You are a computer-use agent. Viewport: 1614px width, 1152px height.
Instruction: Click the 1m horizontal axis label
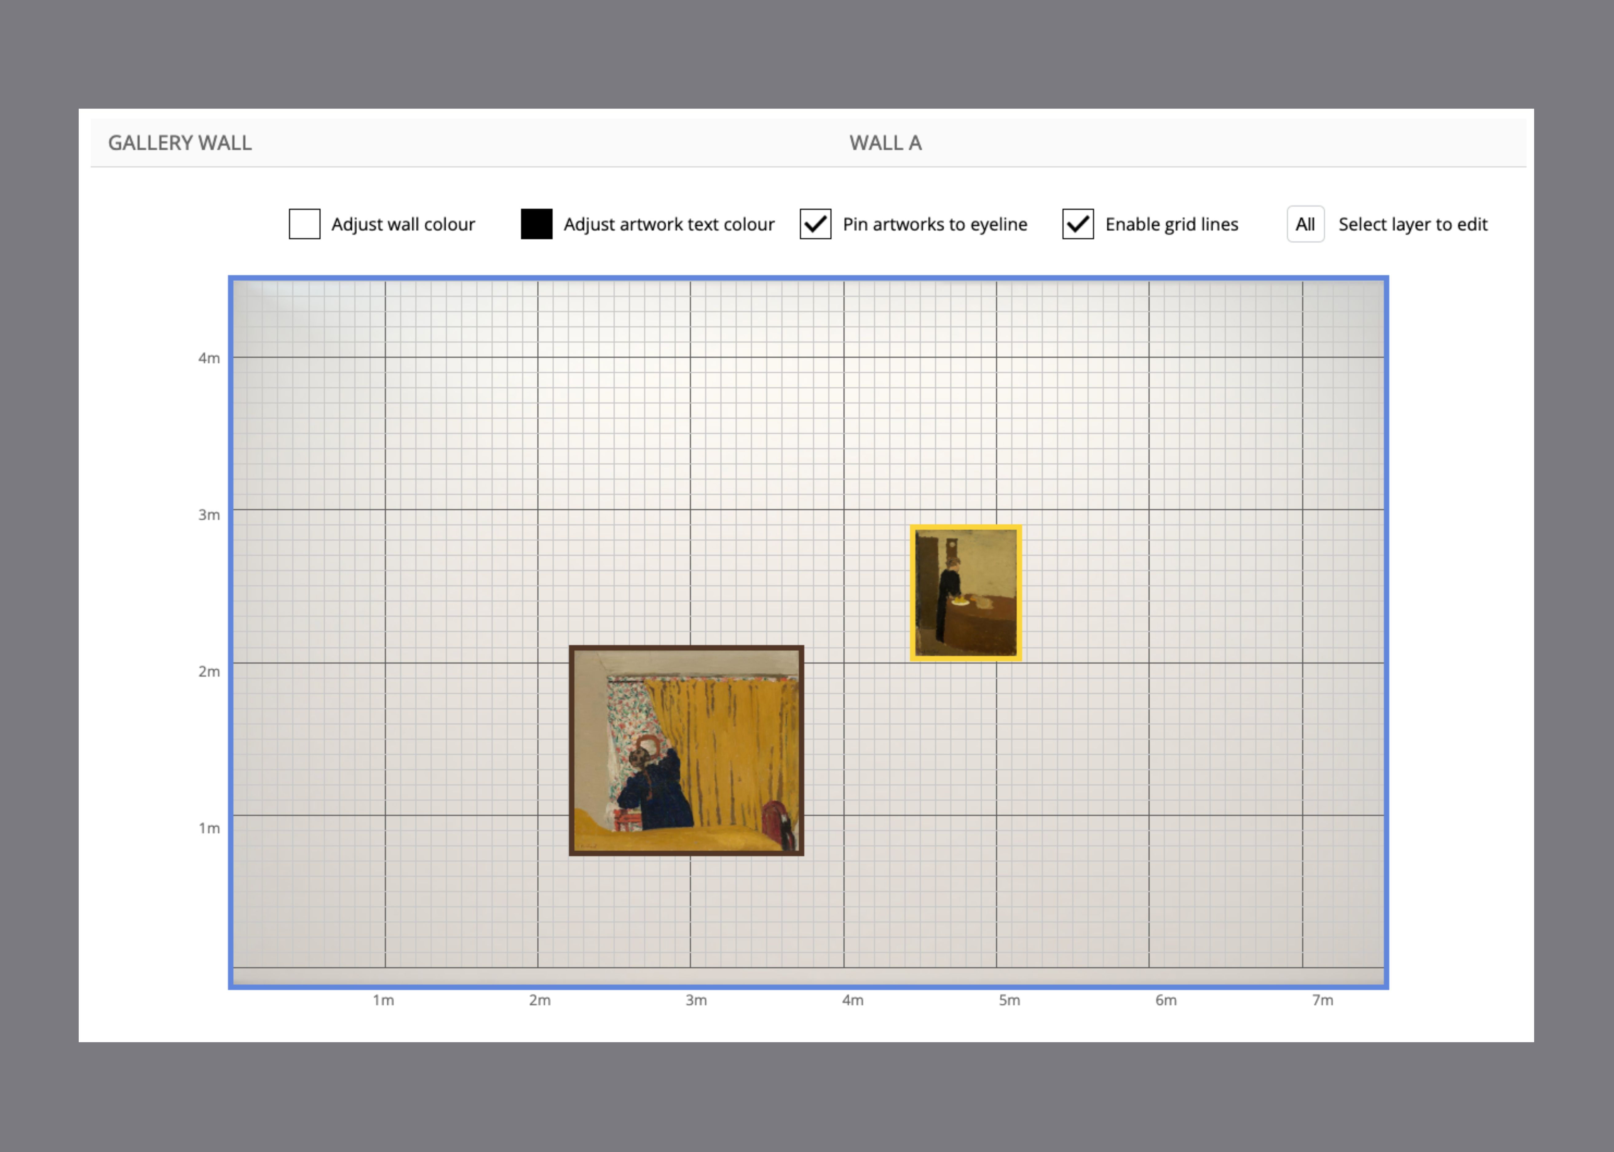coord(383,1000)
